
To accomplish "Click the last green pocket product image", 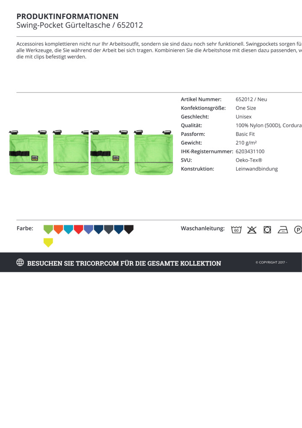I will point(154,152).
